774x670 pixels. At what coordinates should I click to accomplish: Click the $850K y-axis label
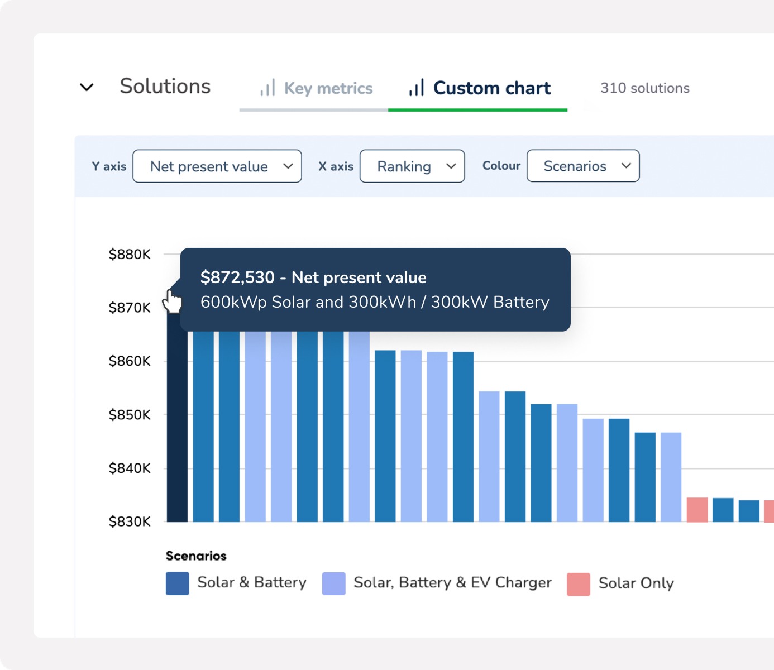[130, 415]
